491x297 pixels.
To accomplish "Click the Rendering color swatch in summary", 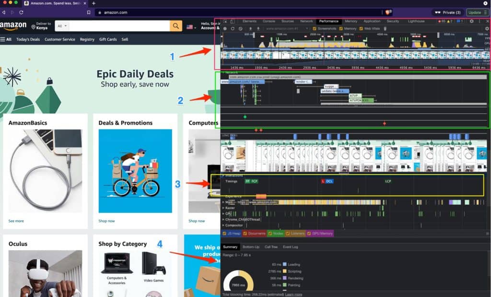I will pyautogui.click(x=285, y=278).
